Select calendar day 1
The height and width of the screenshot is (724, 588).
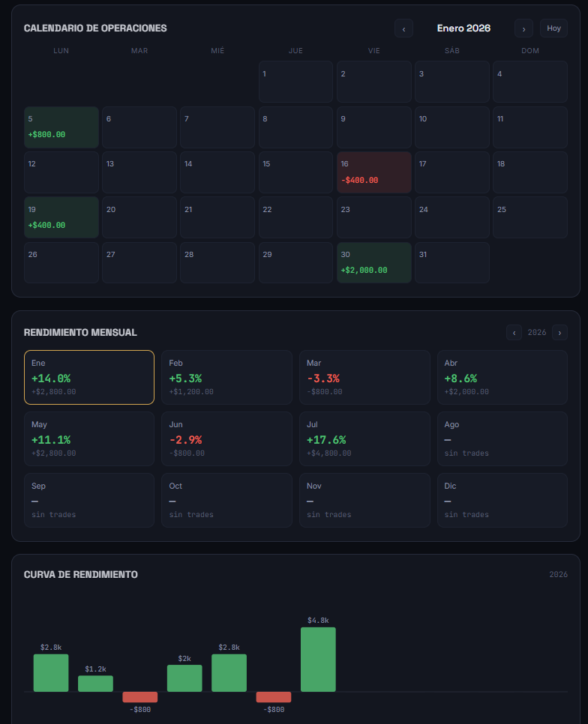pyautogui.click(x=295, y=82)
